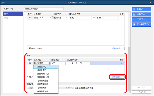Click the PDF(F)... export button
This screenshot has width=154, height=96.
141,19
